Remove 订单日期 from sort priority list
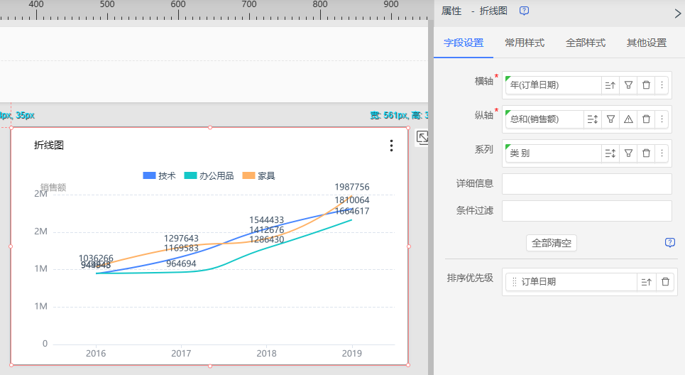 point(665,282)
